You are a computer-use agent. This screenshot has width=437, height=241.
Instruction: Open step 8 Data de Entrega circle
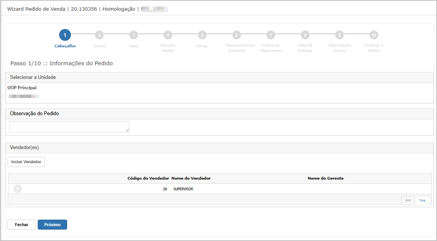pyautogui.click(x=305, y=35)
